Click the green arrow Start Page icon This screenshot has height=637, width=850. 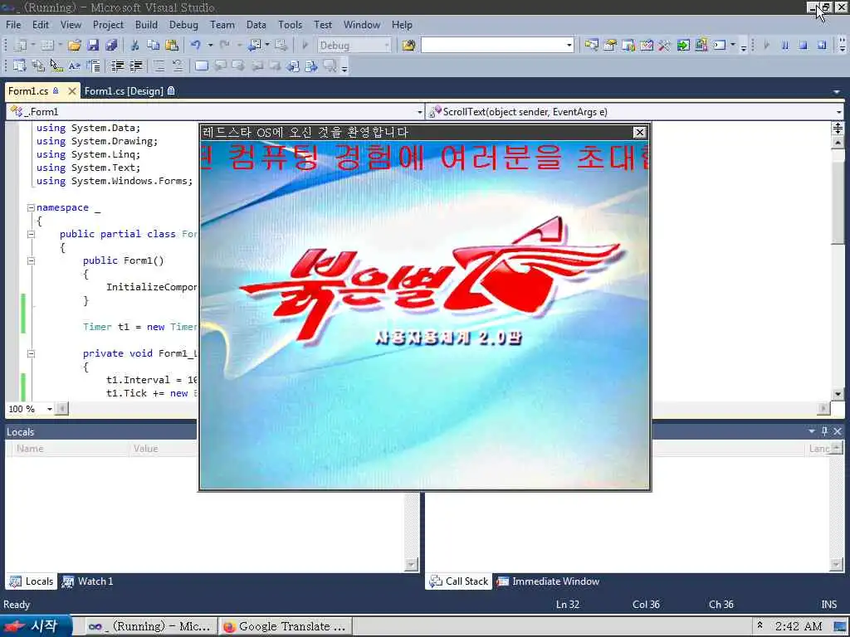point(683,46)
